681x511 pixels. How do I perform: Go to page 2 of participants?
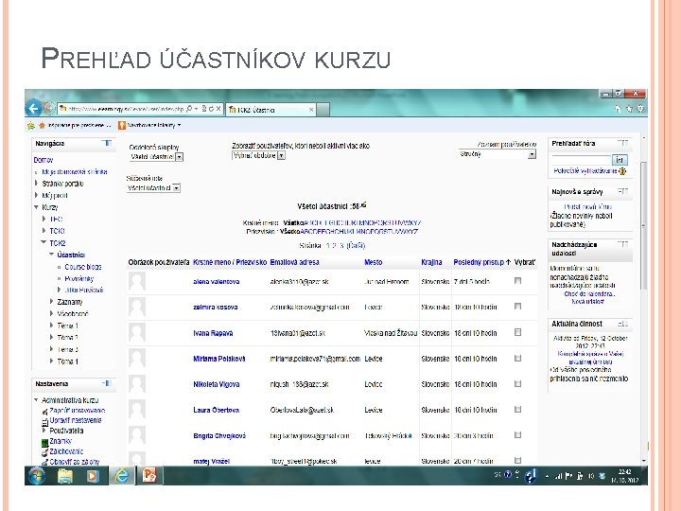pyautogui.click(x=334, y=245)
